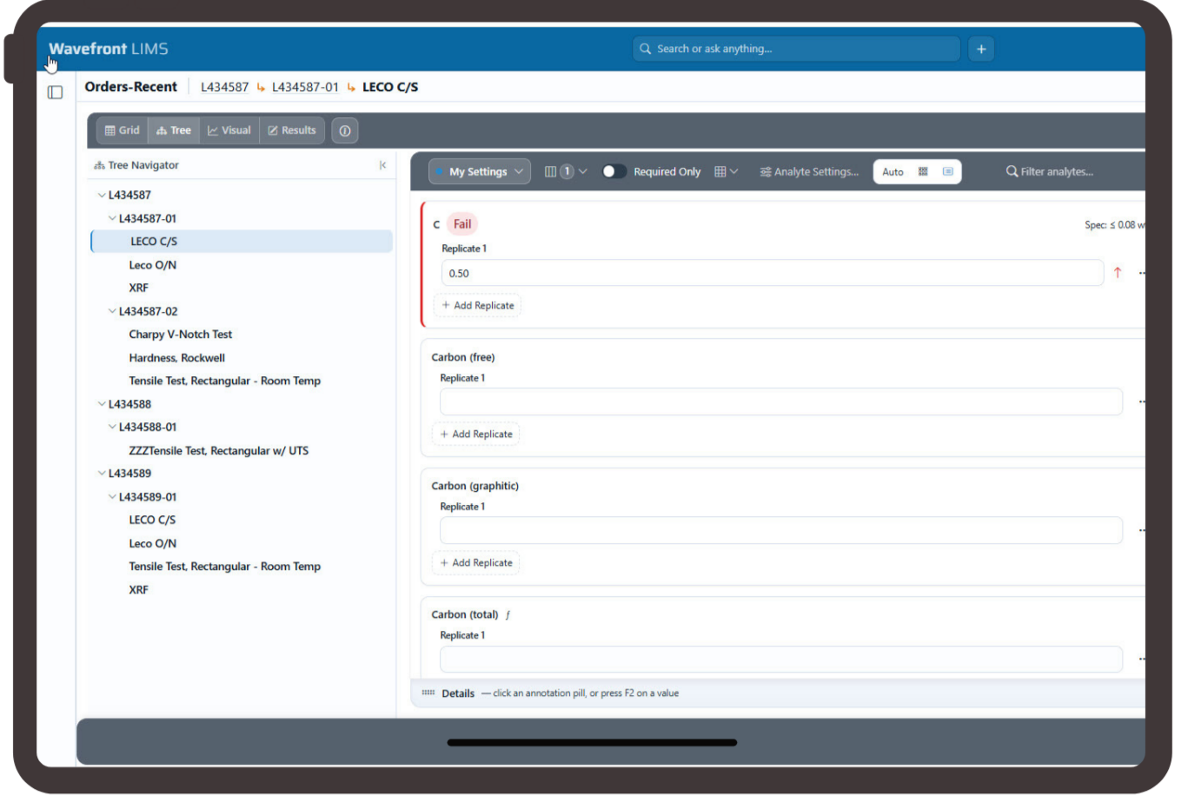Select the list layout icon beside Auto

click(x=947, y=171)
